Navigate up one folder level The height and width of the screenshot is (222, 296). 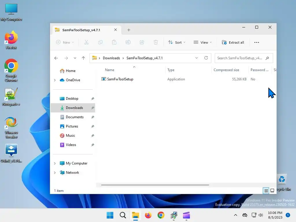pyautogui.click(x=84, y=58)
